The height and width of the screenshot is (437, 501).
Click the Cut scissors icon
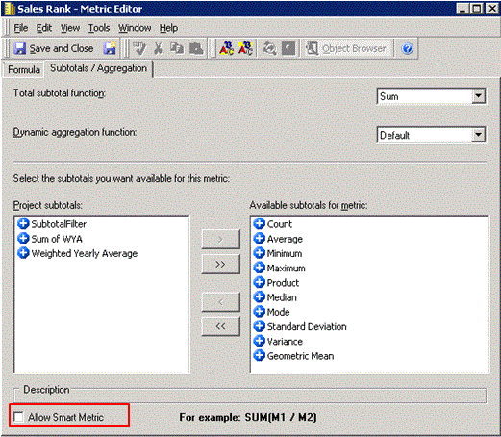[x=158, y=48]
